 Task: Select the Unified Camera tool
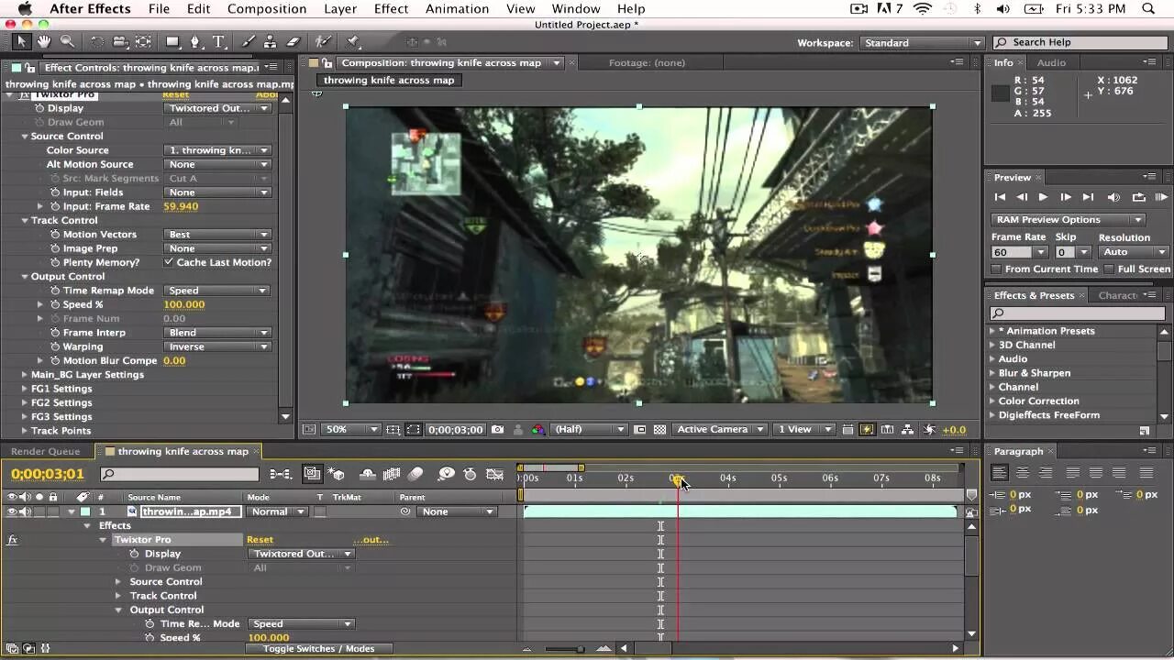click(120, 42)
